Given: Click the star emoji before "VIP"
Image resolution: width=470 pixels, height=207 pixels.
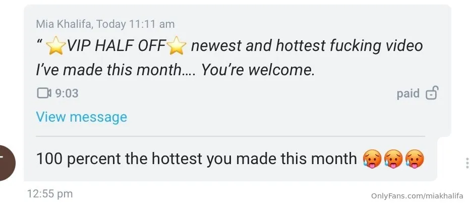Looking at the screenshot, I should pyautogui.click(x=55, y=47).
